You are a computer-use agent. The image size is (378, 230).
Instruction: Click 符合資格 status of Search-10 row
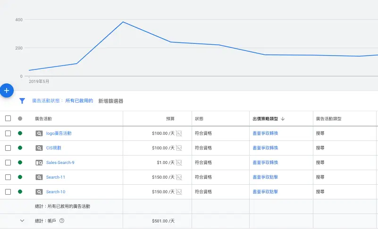click(x=203, y=192)
